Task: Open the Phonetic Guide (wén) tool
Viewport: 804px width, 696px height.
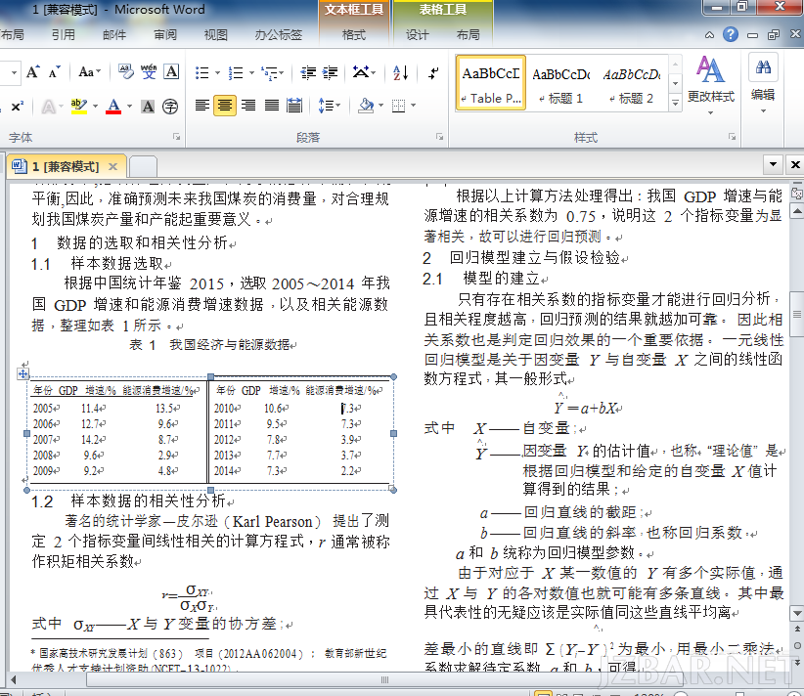Action: tap(149, 71)
